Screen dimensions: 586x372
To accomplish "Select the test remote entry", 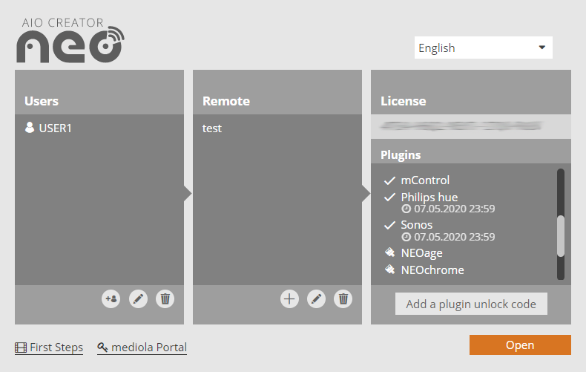I will (x=212, y=128).
